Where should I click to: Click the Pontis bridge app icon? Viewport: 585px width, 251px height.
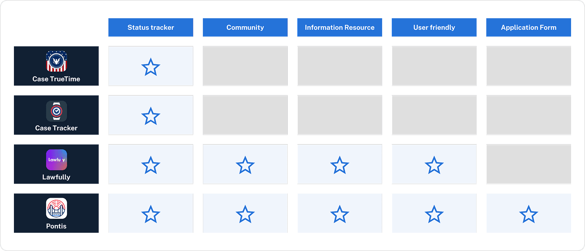click(x=57, y=208)
